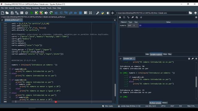
Task: Interrupt kernel with console stop square
Action: (189, 59)
